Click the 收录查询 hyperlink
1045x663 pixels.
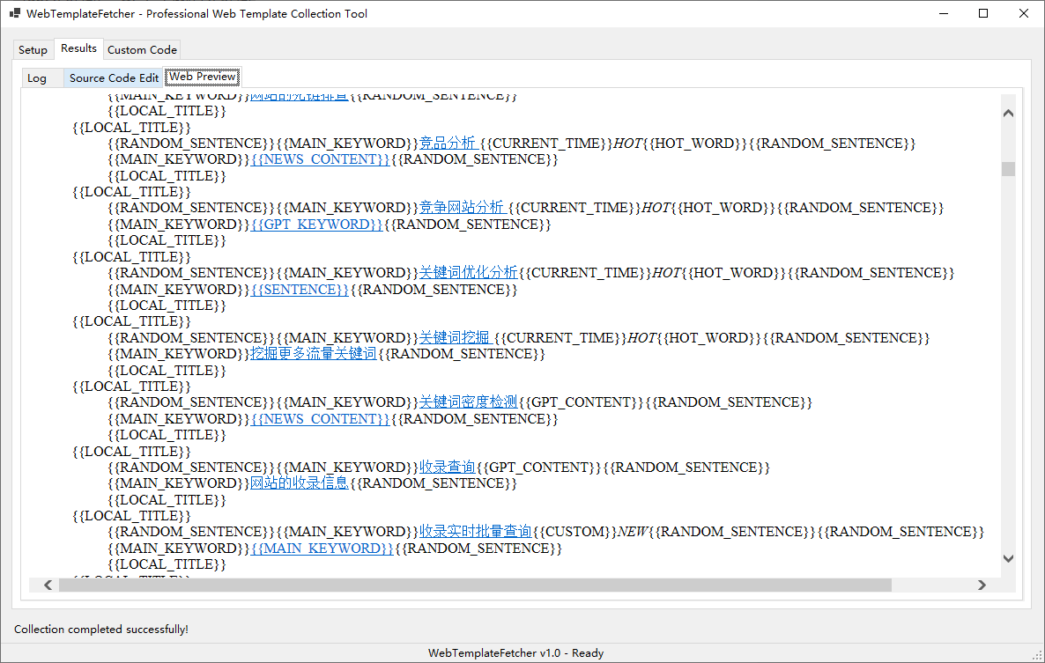(445, 467)
